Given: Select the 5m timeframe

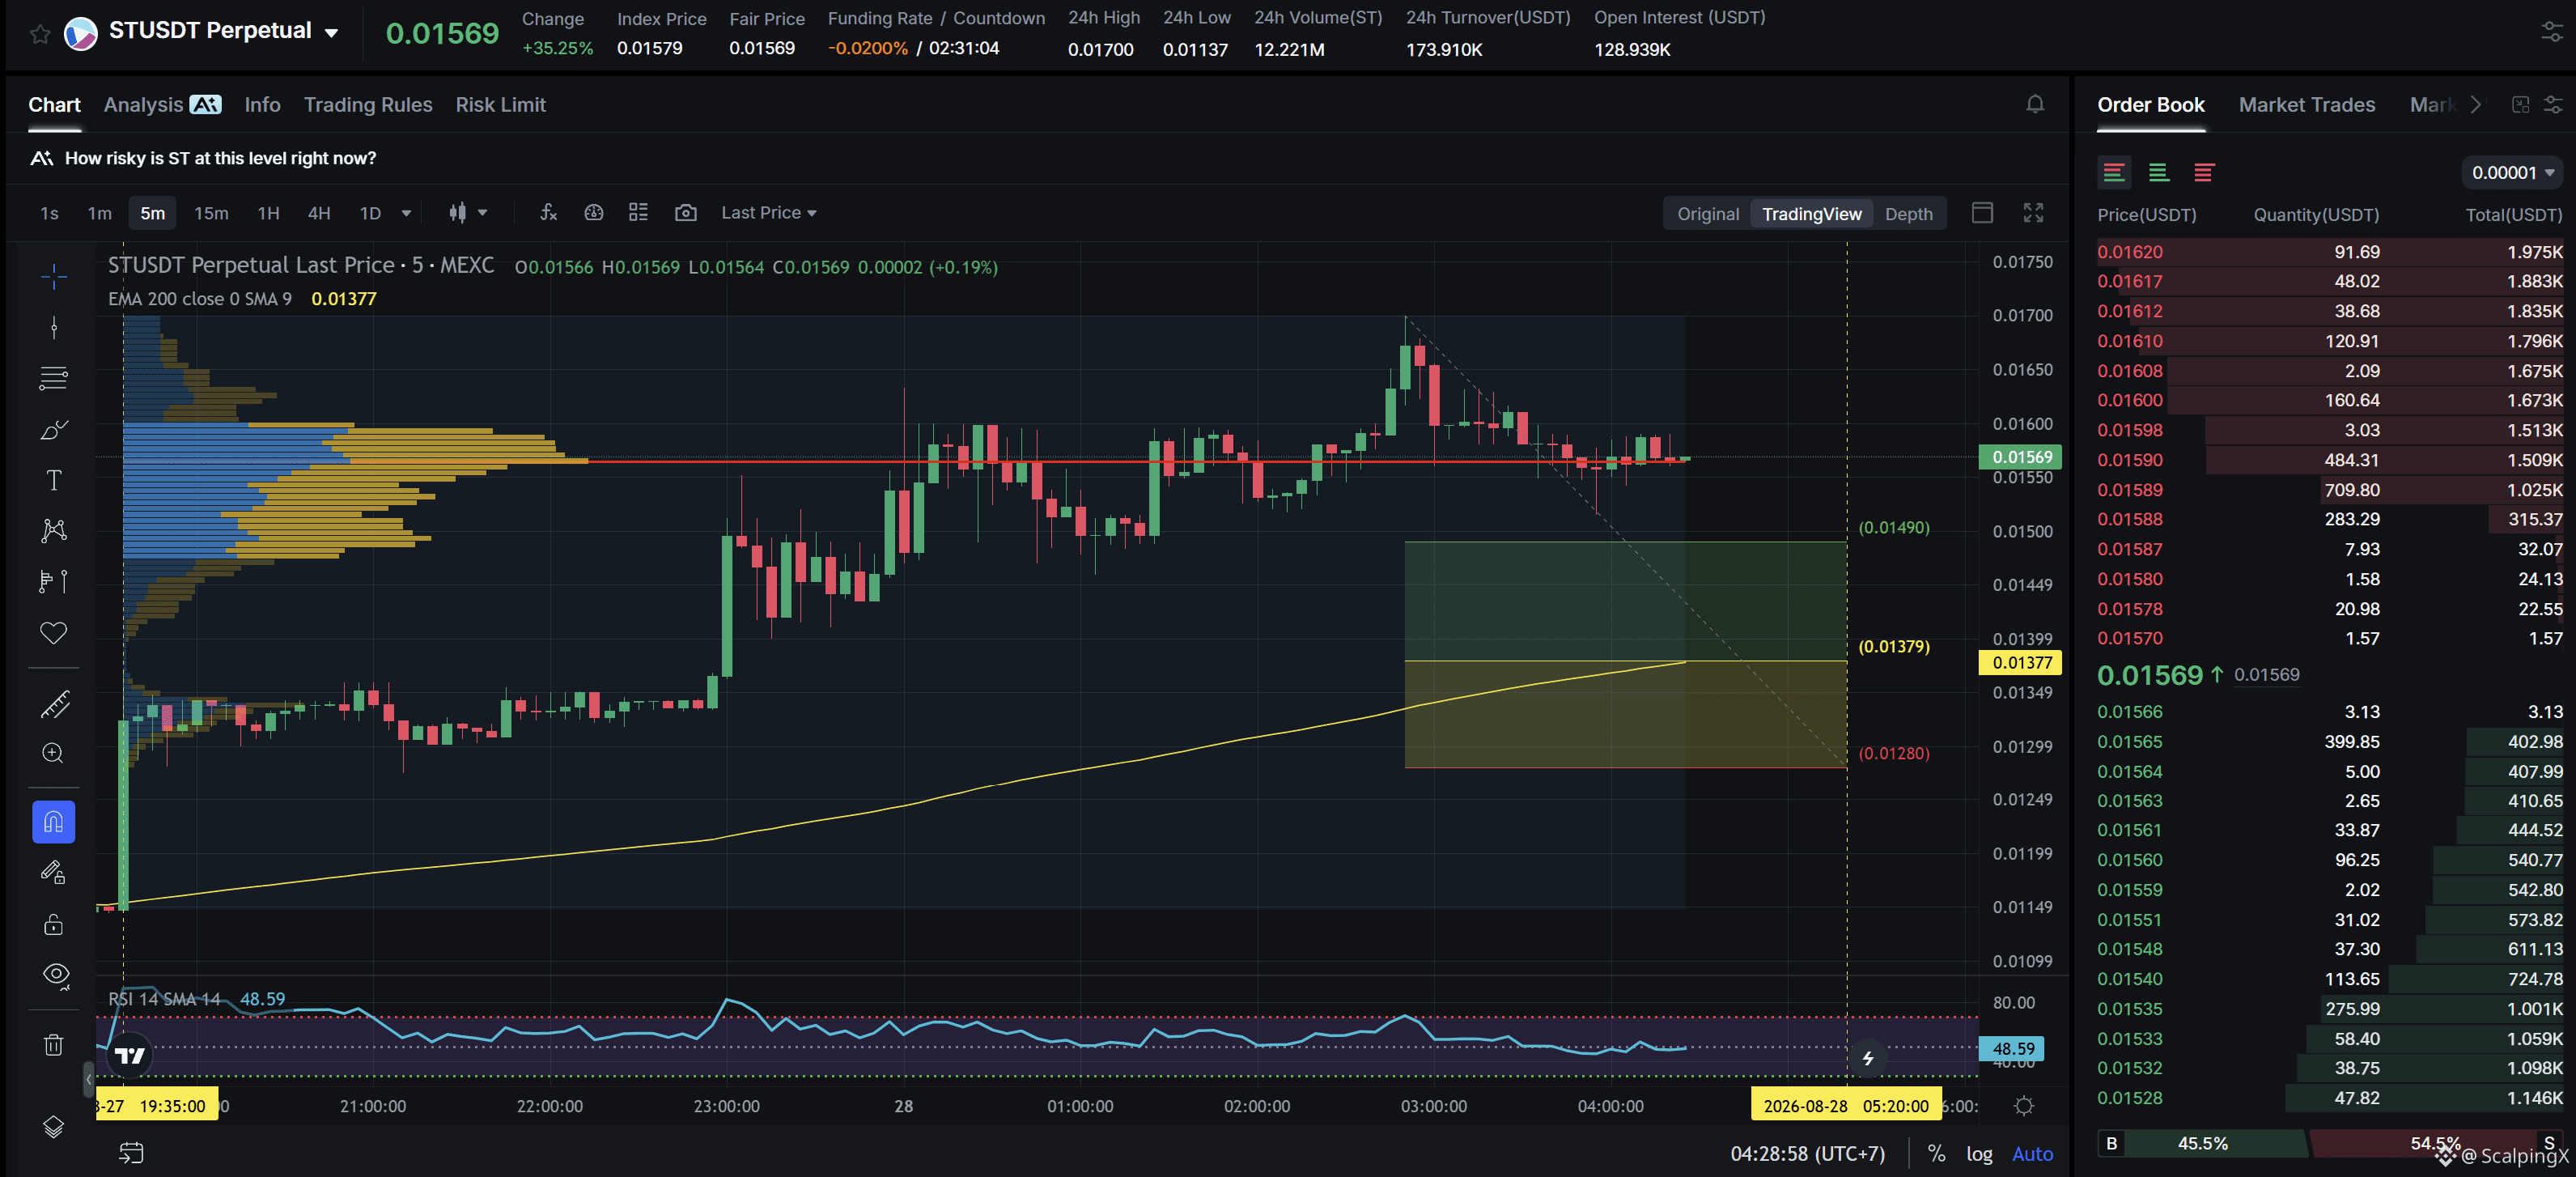Looking at the screenshot, I should (152, 213).
